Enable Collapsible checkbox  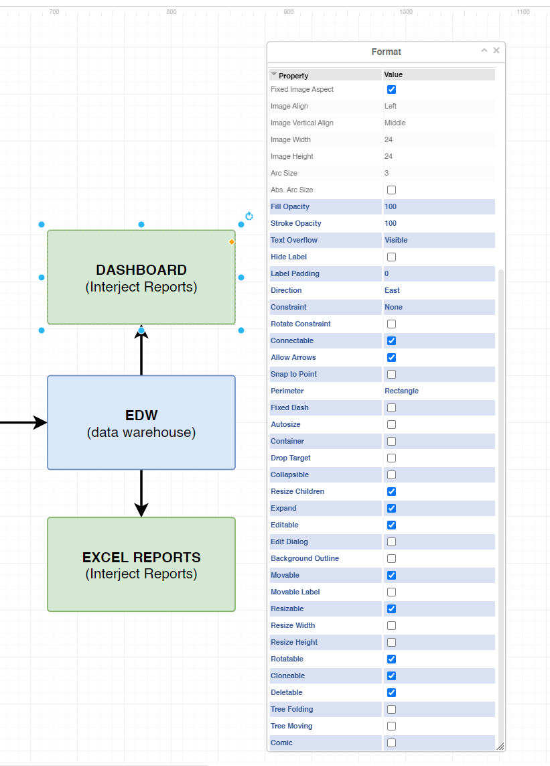pyautogui.click(x=392, y=475)
